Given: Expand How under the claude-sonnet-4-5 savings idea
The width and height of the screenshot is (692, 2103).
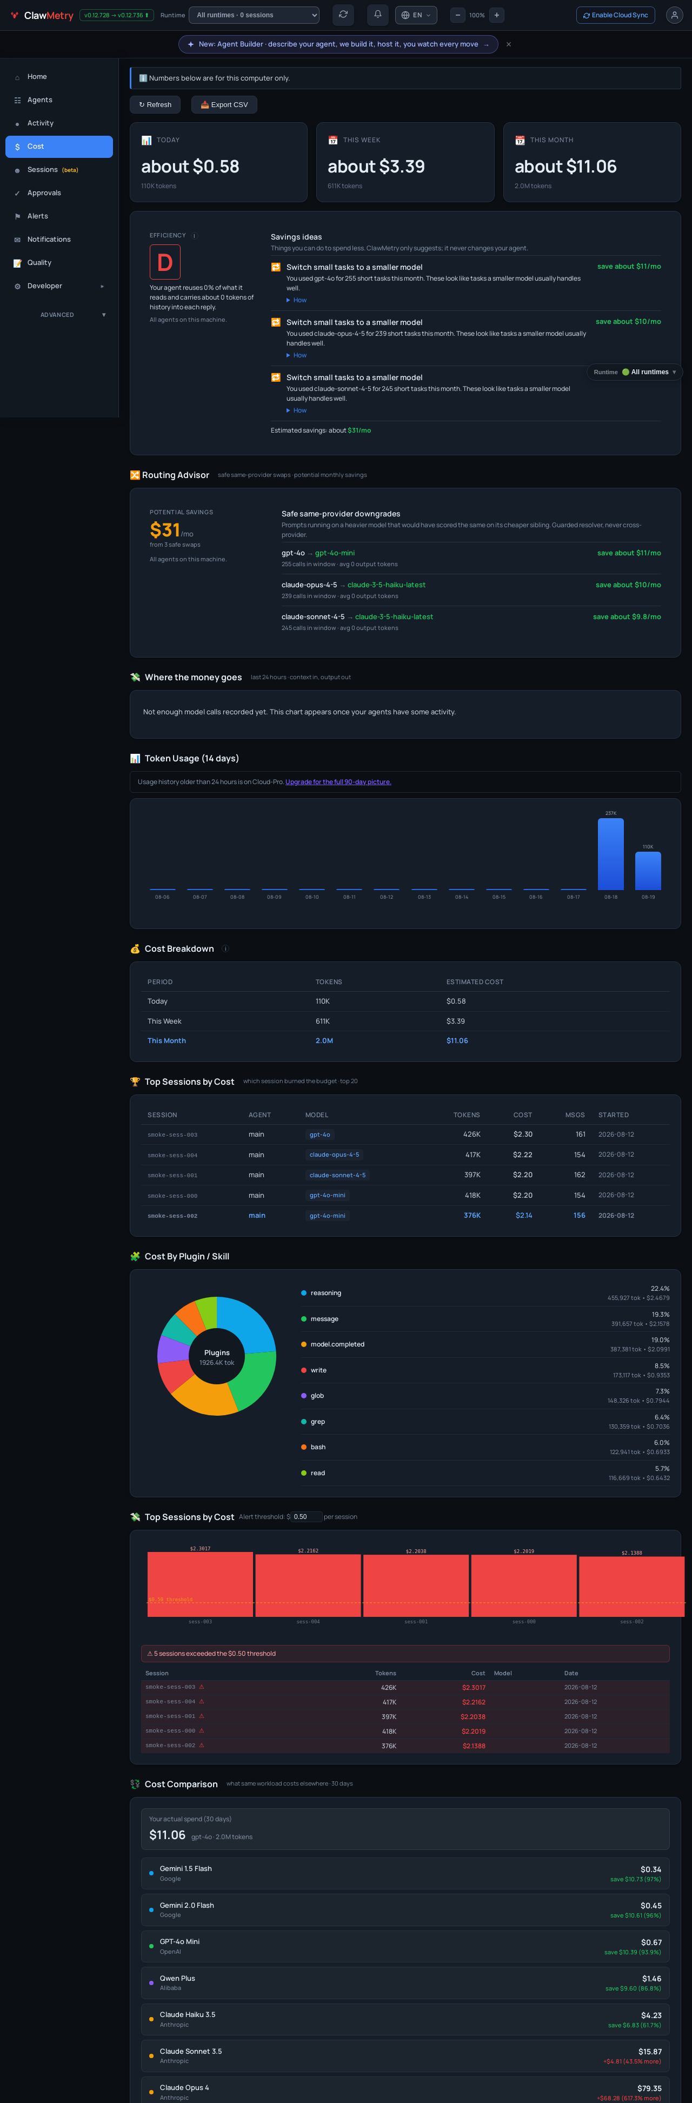Looking at the screenshot, I should click(296, 410).
